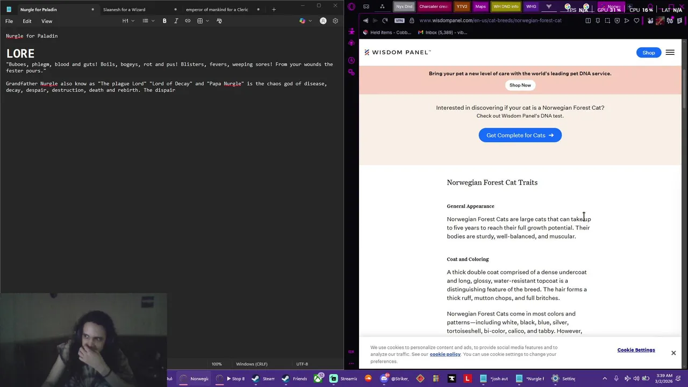Open Settings from the taskbar
The height and width of the screenshot is (387, 688).
pos(564,378)
